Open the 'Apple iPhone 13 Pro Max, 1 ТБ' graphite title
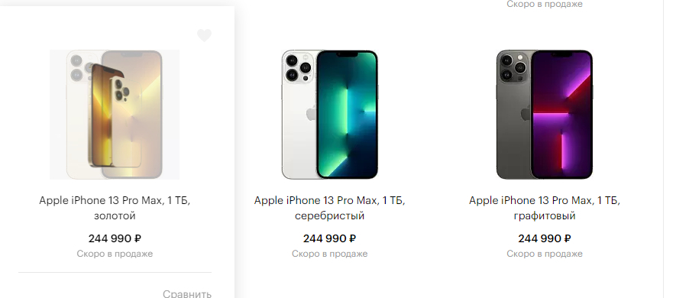 pos(545,200)
